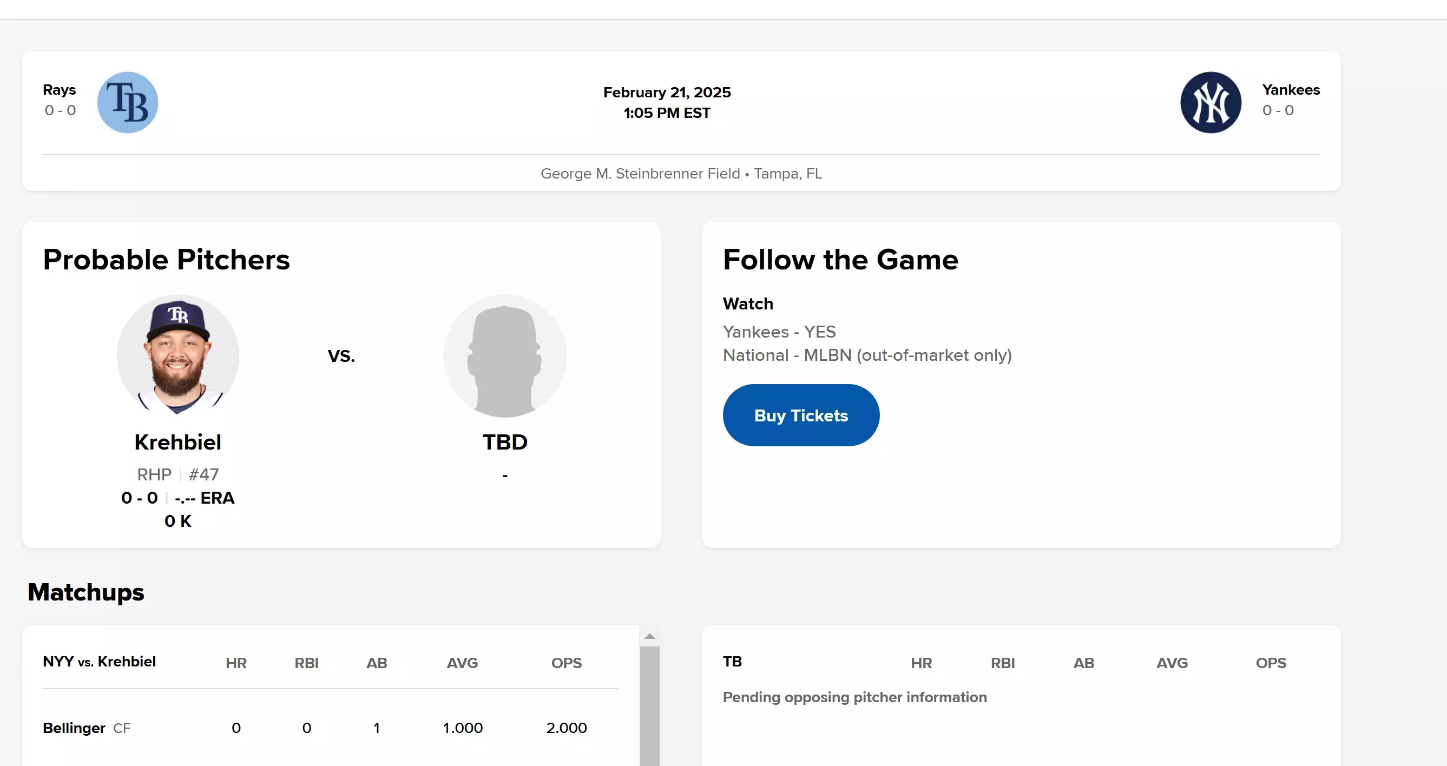Click the New York Yankees team logo
The width and height of the screenshot is (1447, 766).
[1211, 102]
